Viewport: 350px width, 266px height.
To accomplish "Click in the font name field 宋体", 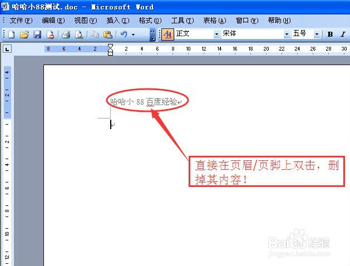I will tap(253, 34).
